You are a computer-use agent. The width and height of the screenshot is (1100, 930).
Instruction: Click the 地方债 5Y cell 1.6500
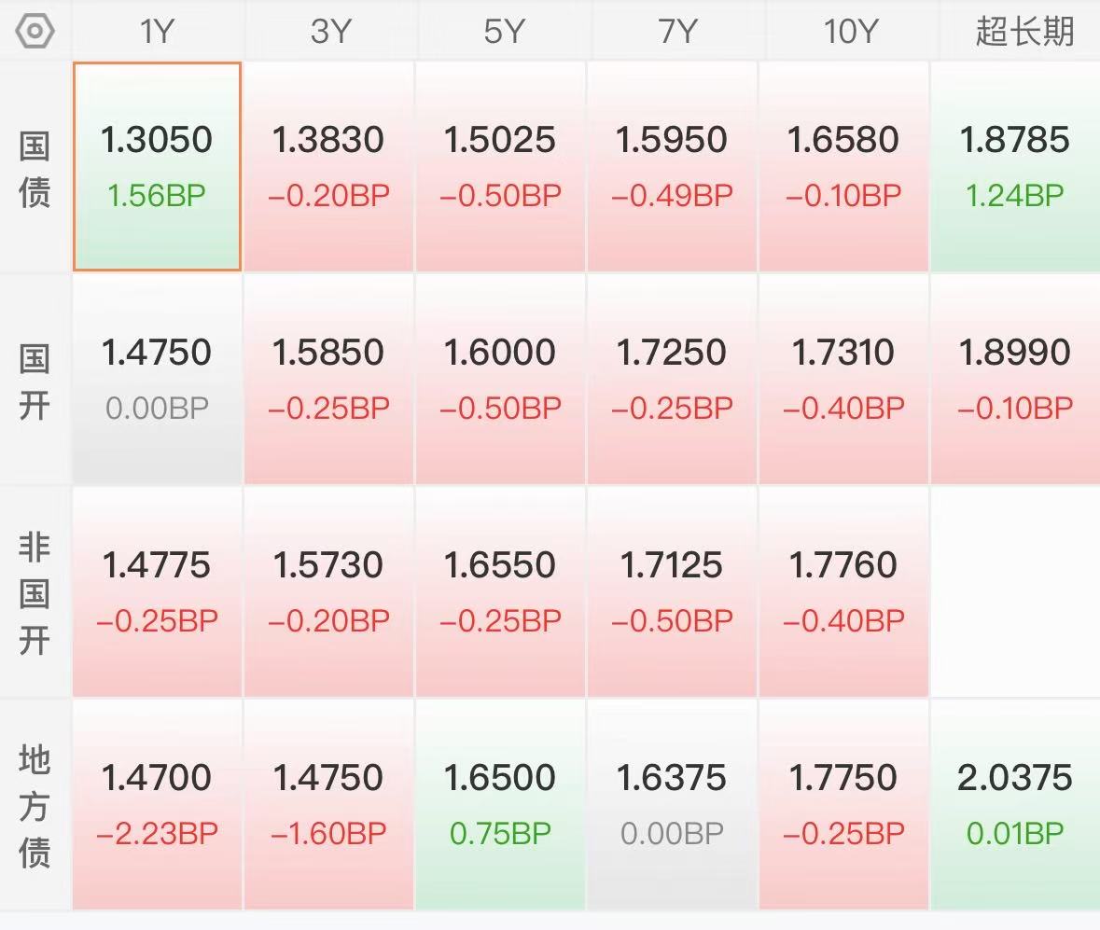pos(500,804)
